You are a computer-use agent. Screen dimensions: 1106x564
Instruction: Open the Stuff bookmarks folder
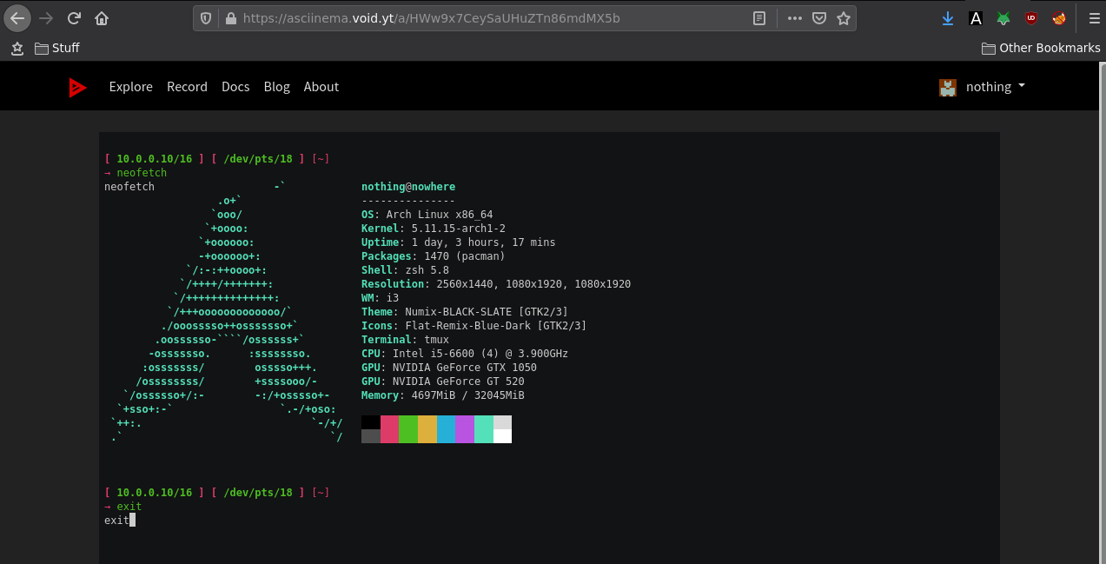pos(57,48)
